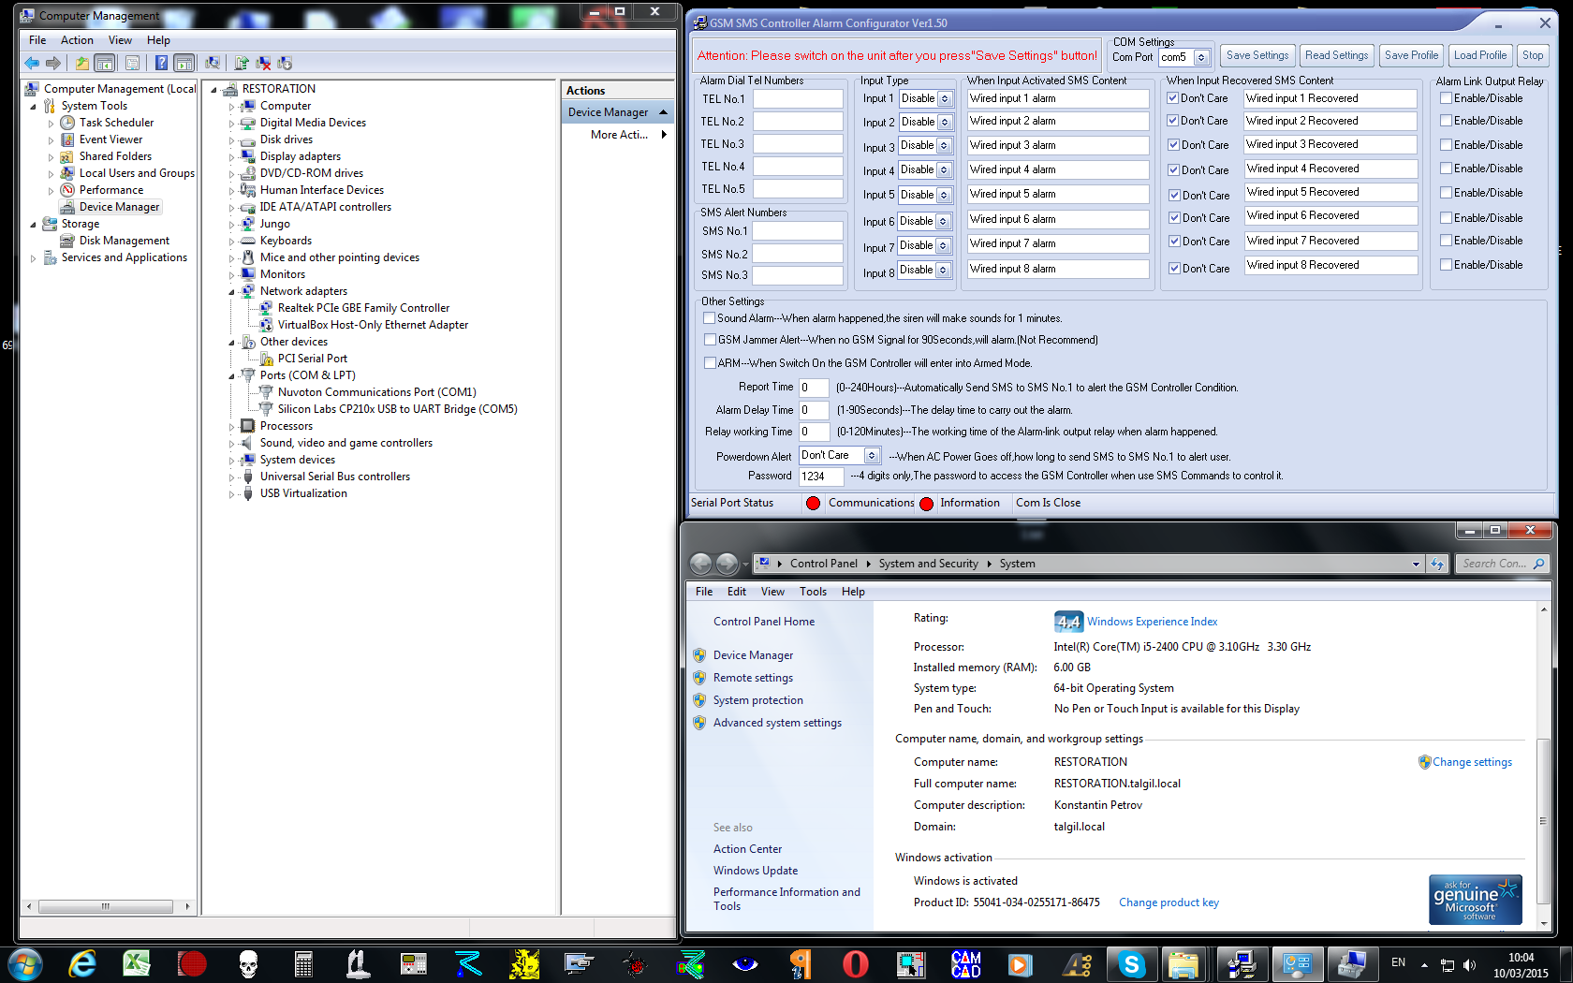Collapse the Ports (COM & LPT) node
Viewport: 1573px width, 983px height.
[x=232, y=375]
